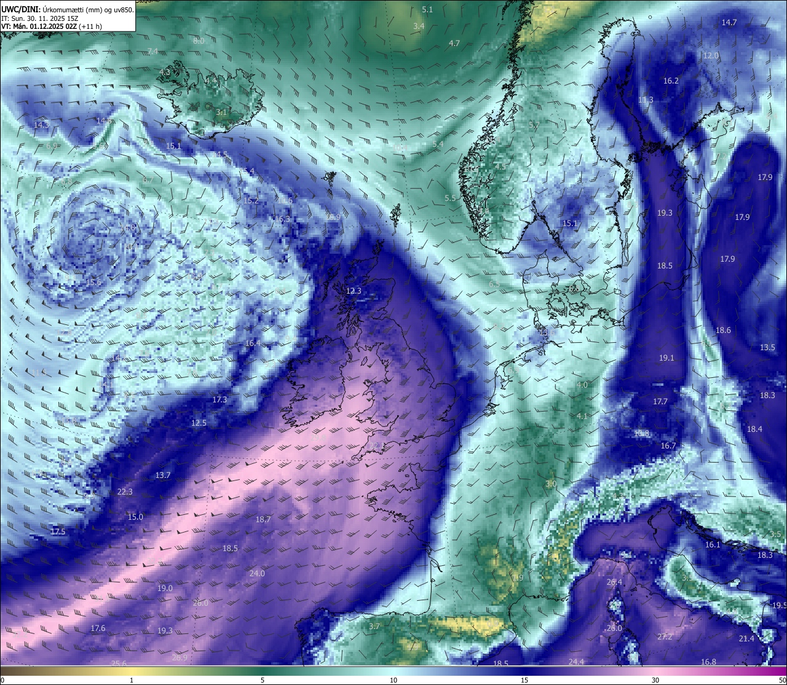The height and width of the screenshot is (685, 787).
Task: Click the map value 5.5
Action: tap(450, 198)
